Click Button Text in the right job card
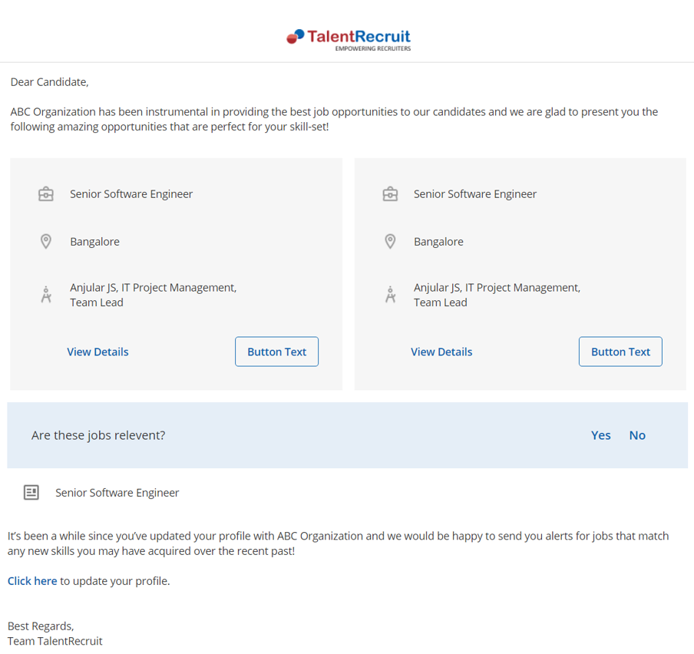The height and width of the screenshot is (654, 694). coord(620,352)
